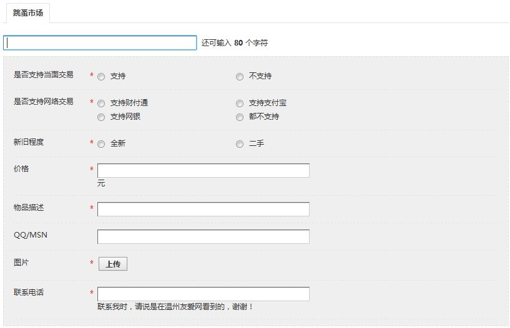Viewport: 510px width, 328px height.
Task: Select 二手 condition
Action: (x=240, y=144)
